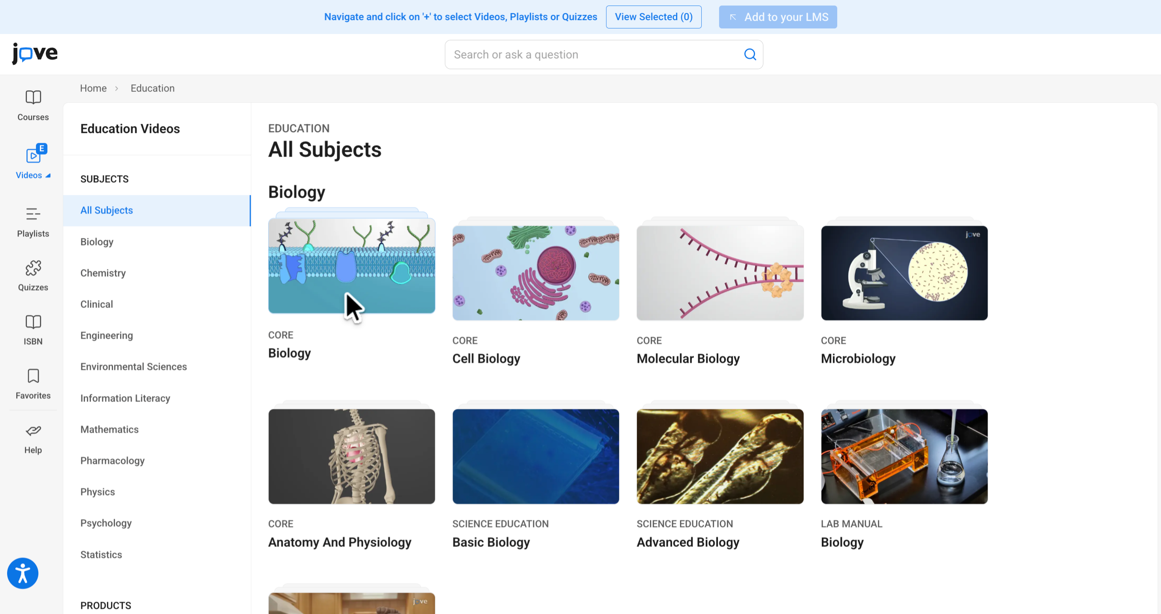Select Mathematics subject
The height and width of the screenshot is (614, 1161).
109,429
